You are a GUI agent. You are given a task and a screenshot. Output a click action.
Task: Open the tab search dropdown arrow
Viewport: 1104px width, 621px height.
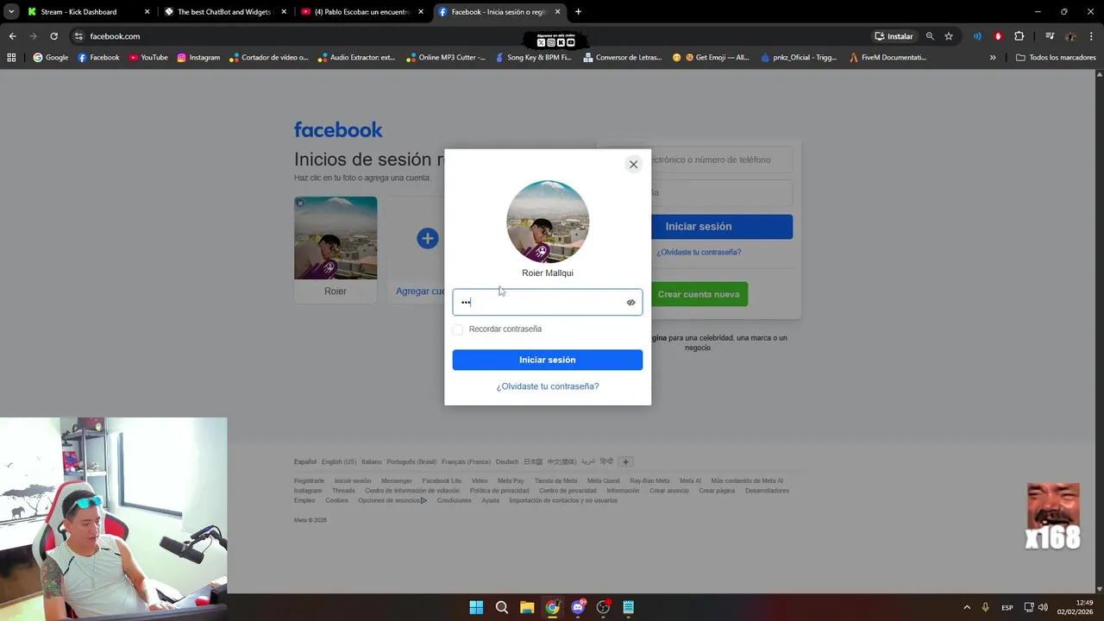pos(11,12)
